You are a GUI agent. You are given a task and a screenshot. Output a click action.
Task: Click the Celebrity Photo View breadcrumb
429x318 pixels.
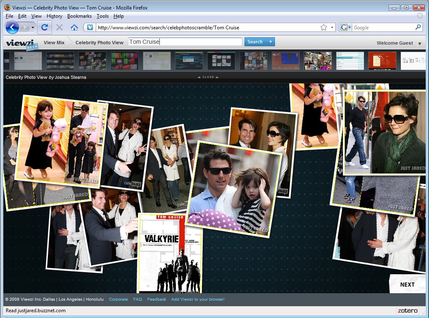[100, 43]
